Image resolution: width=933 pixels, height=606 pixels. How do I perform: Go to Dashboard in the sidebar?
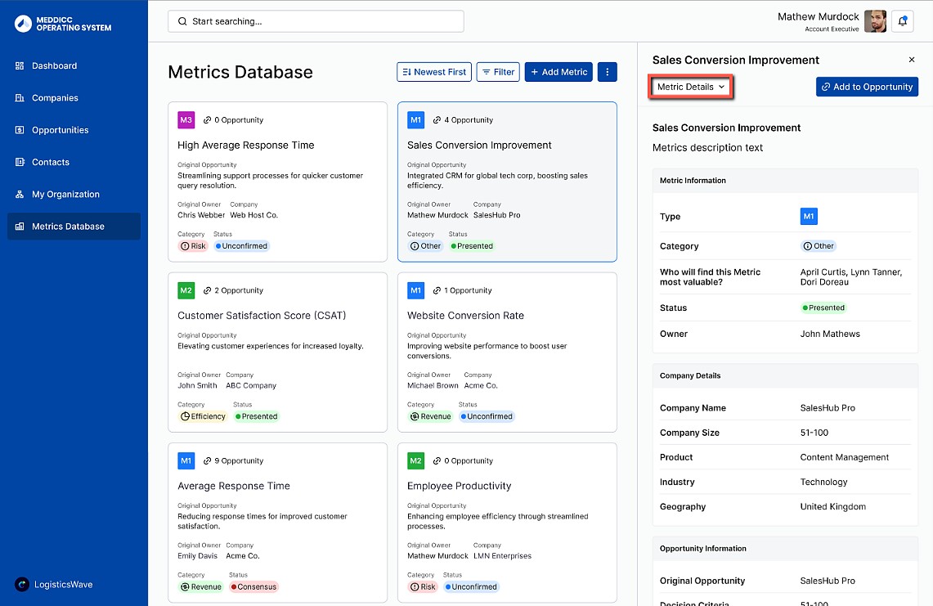pos(54,65)
